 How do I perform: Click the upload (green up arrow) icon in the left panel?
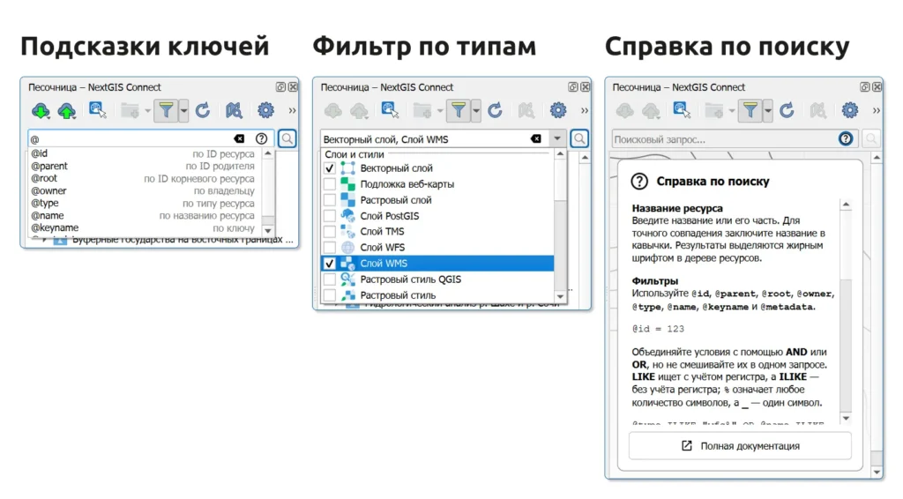pyautogui.click(x=67, y=110)
